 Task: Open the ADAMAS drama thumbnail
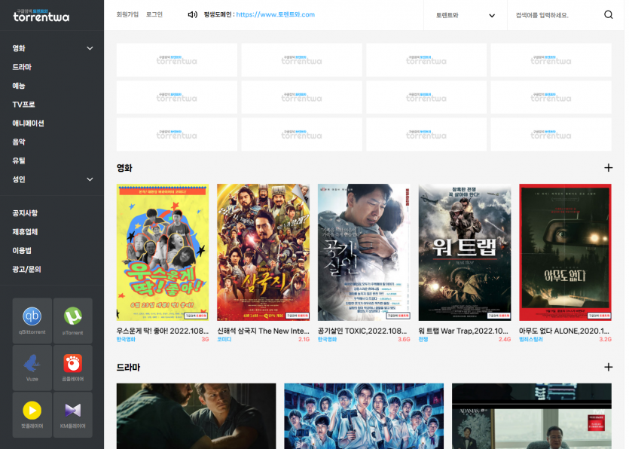(x=532, y=416)
